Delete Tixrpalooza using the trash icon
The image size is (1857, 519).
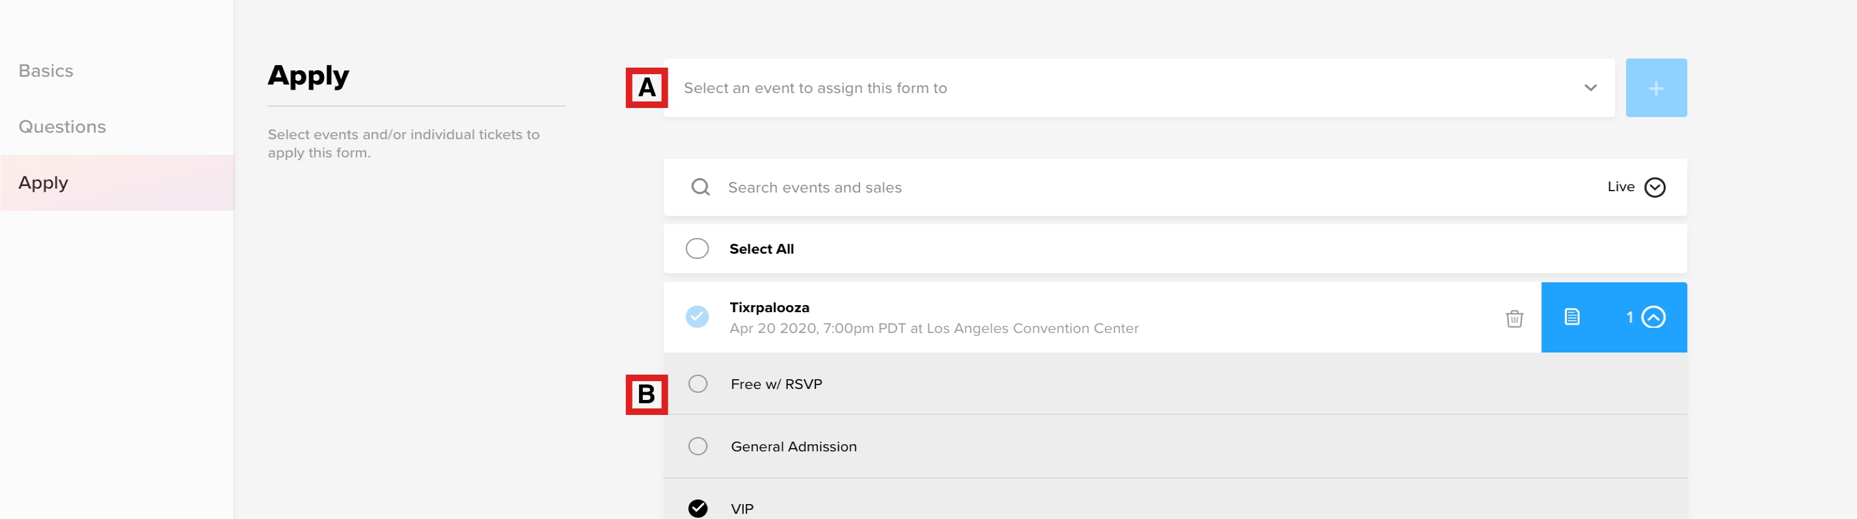1514,318
